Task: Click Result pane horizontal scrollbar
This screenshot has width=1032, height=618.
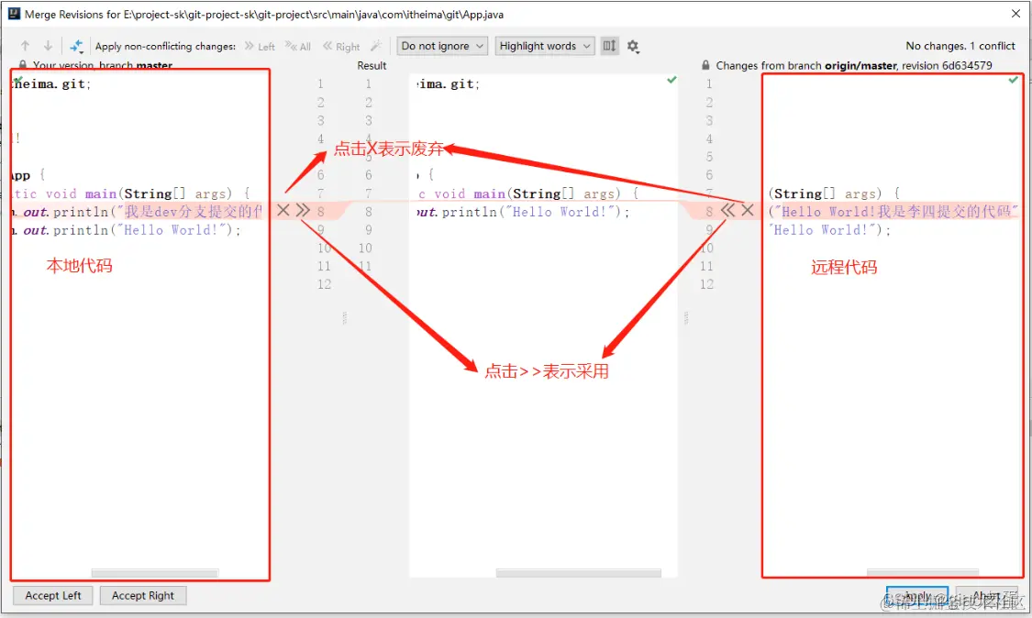Action: coord(579,573)
